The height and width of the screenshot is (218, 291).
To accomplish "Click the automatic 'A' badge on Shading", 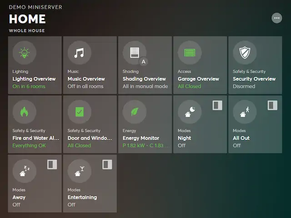I will 144,62.
